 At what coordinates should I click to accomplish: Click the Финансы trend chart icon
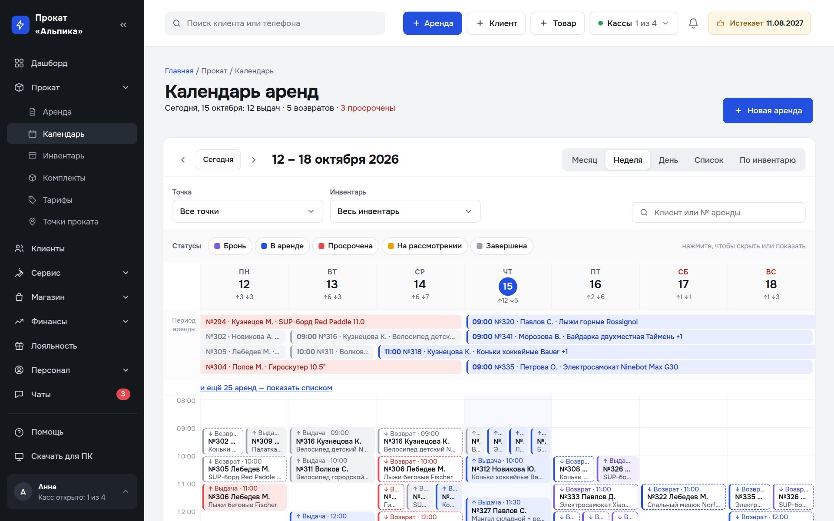[x=19, y=322]
